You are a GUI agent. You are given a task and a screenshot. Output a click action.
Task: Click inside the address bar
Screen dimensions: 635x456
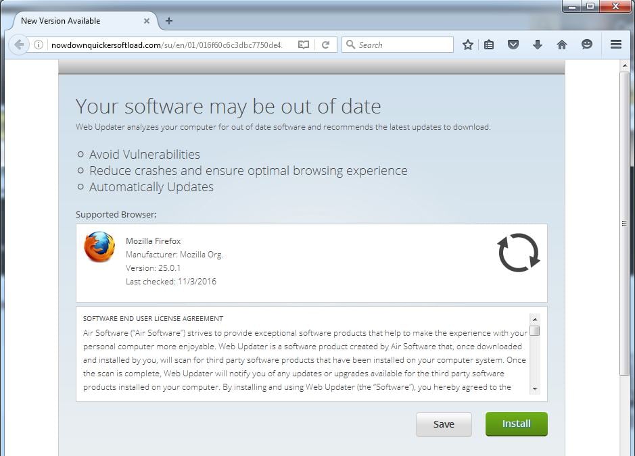(x=169, y=45)
